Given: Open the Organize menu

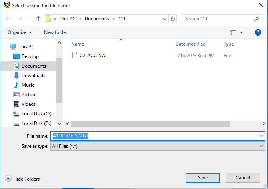Looking at the screenshot, I should point(20,32).
